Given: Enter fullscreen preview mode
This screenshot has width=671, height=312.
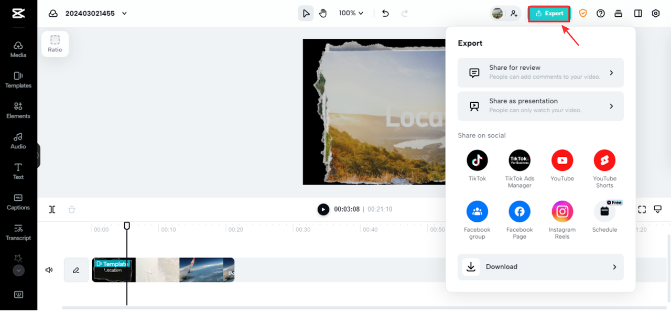Looking at the screenshot, I should click(x=642, y=209).
